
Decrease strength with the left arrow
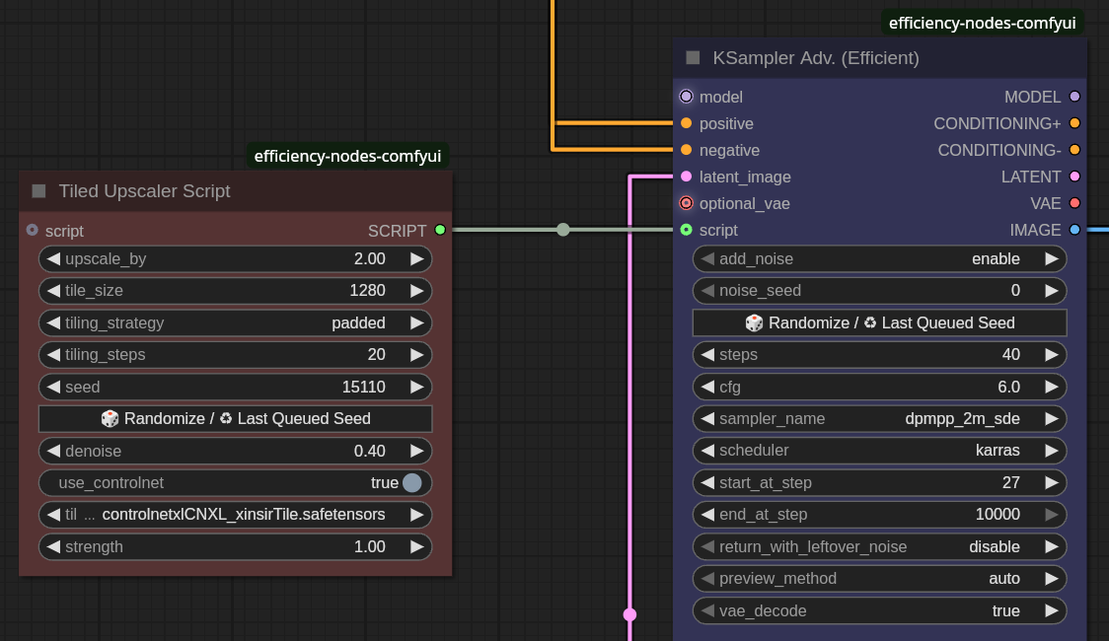tap(53, 546)
